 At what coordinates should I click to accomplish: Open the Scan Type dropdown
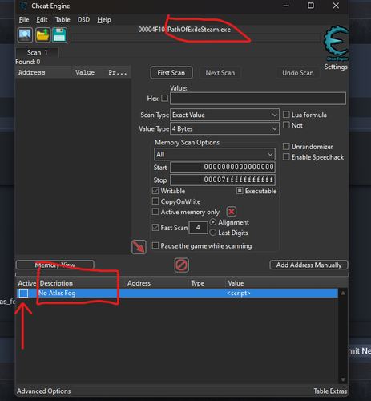224,115
